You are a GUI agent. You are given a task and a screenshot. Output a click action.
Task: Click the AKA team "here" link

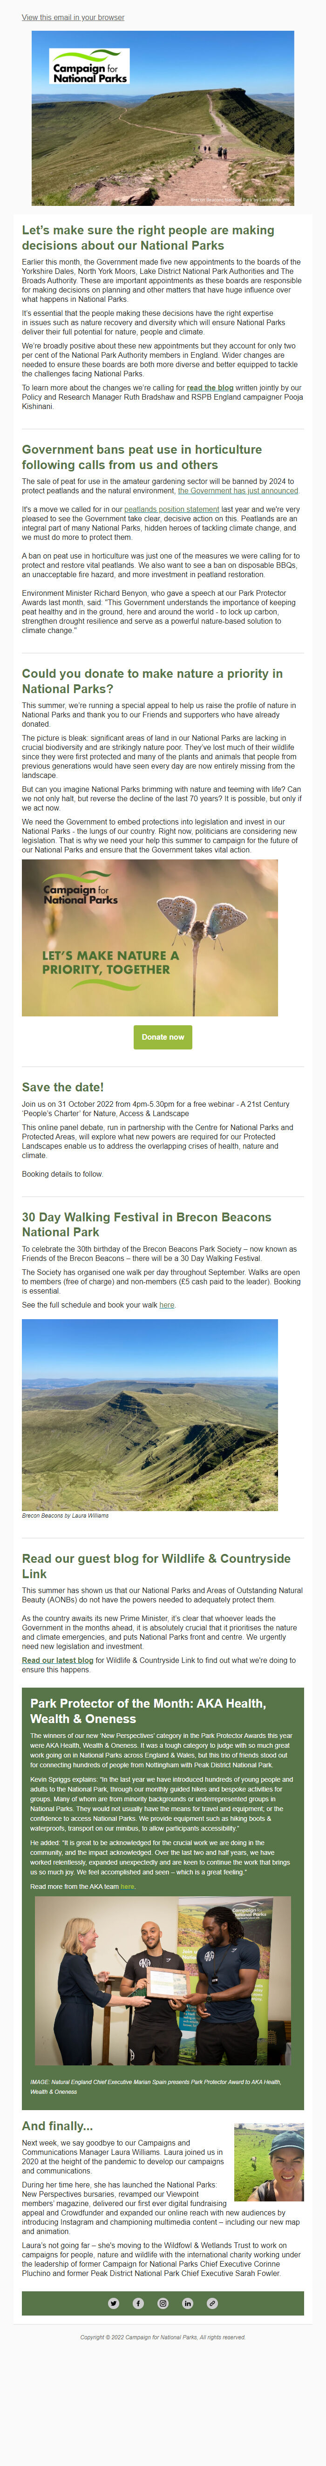pos(128,1887)
